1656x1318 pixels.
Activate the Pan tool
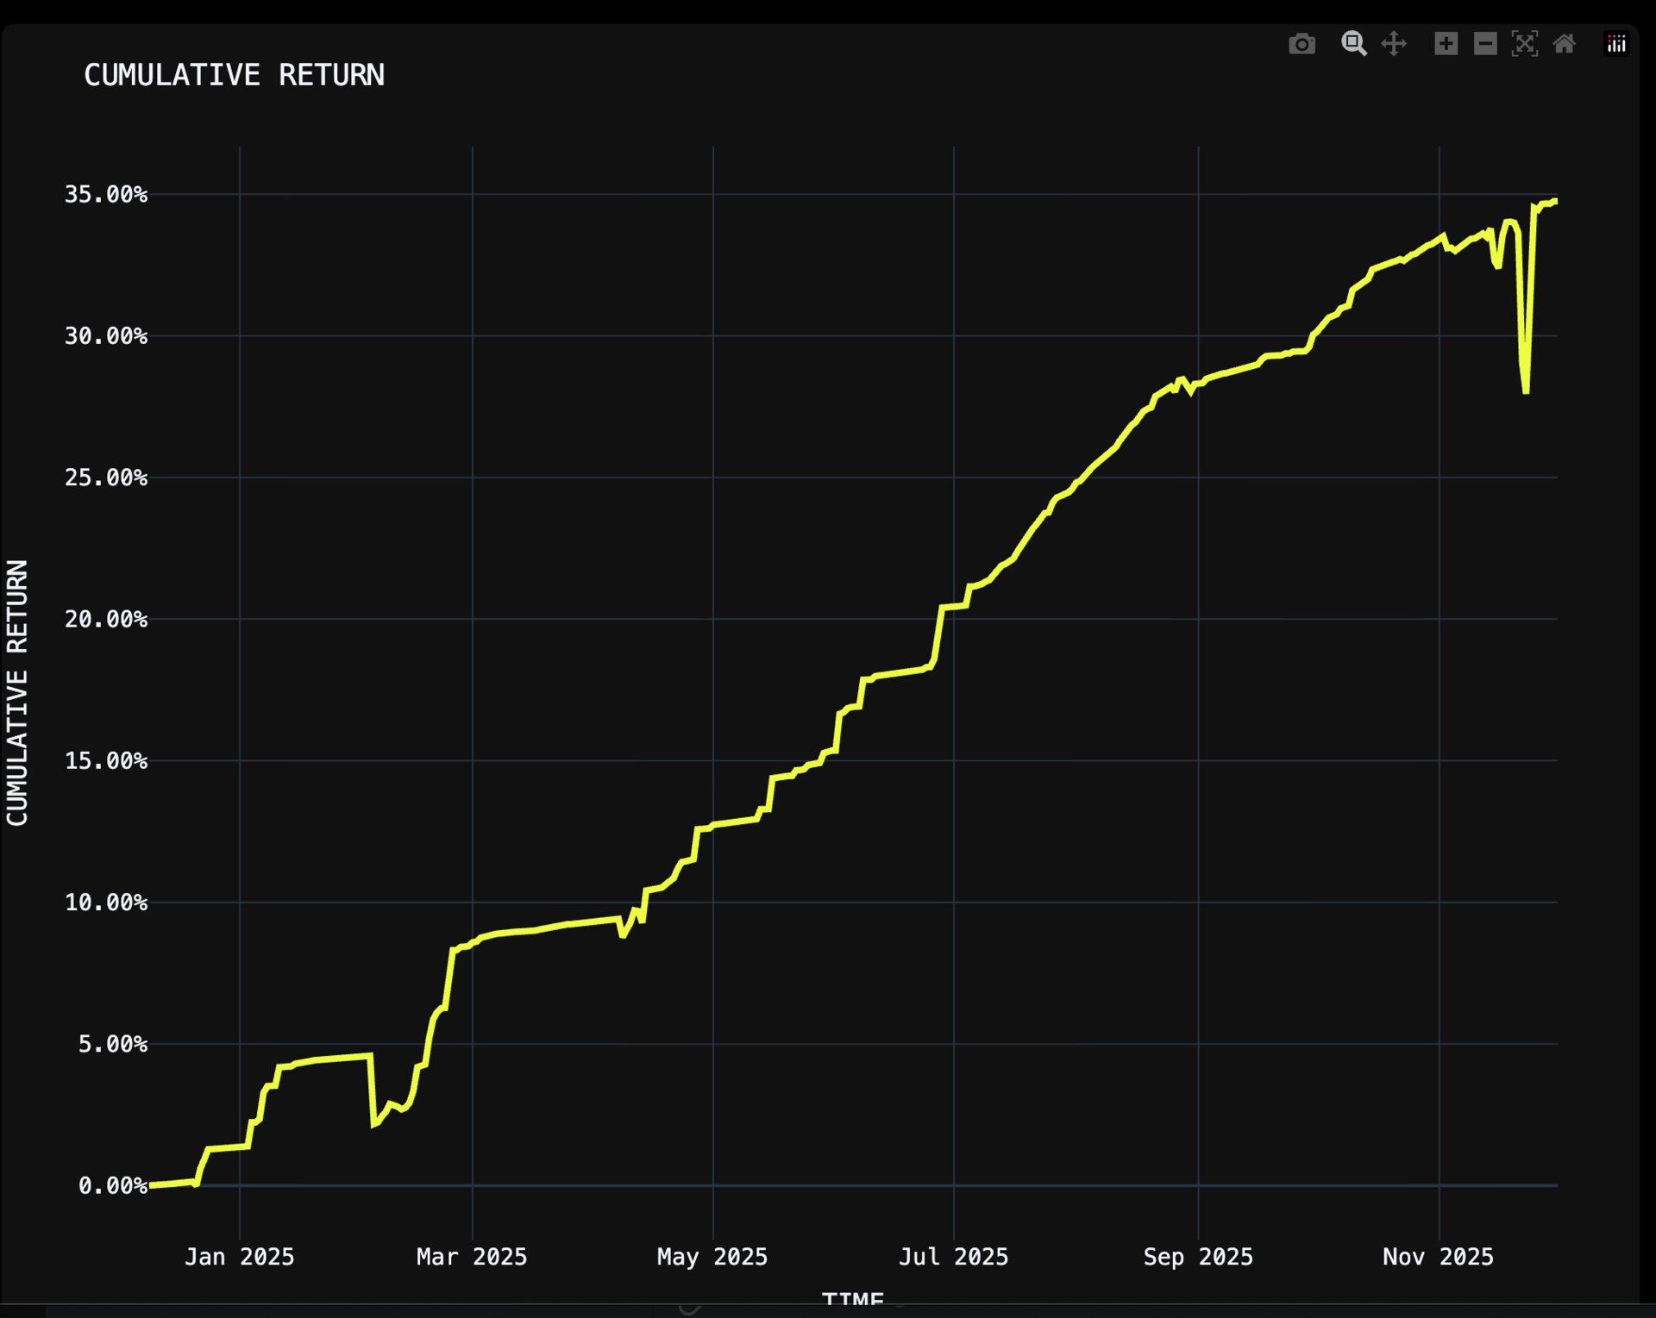tap(1394, 44)
